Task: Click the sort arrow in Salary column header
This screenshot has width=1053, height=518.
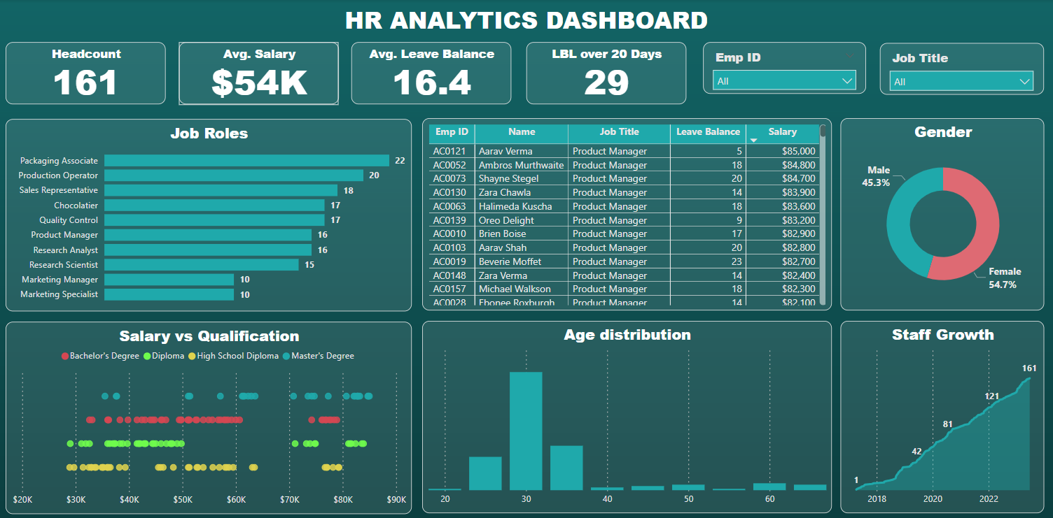Action: click(754, 141)
